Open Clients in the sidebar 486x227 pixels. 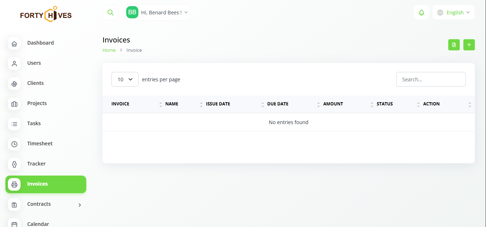pyautogui.click(x=35, y=83)
